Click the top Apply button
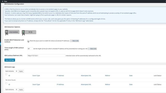Screen dimensions: 166x93 (x=21, y=71)
